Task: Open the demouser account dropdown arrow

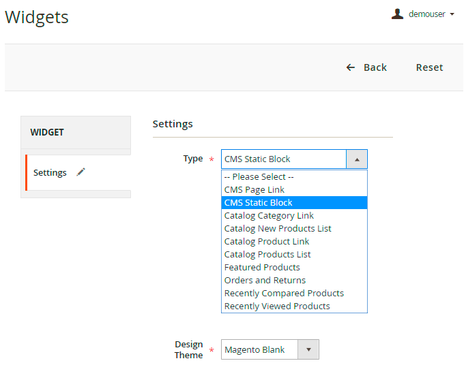Action: point(452,14)
